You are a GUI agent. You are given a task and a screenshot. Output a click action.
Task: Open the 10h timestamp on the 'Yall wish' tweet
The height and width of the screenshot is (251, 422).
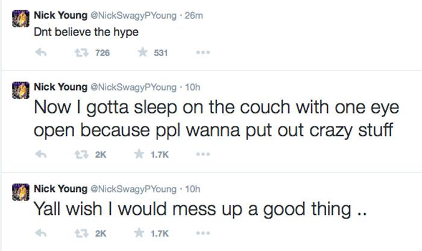pyautogui.click(x=193, y=189)
